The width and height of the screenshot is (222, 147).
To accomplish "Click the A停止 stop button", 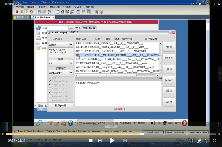I will tap(169, 91).
